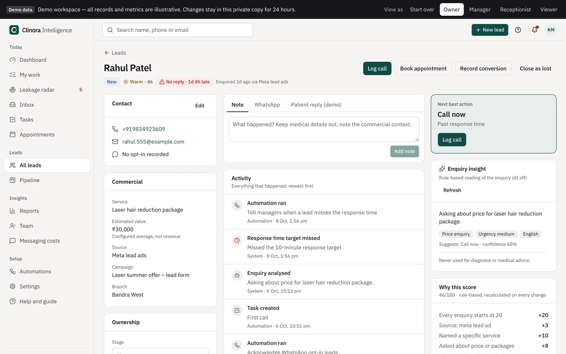Open the Stage dropdown under Ownership

coord(160,351)
